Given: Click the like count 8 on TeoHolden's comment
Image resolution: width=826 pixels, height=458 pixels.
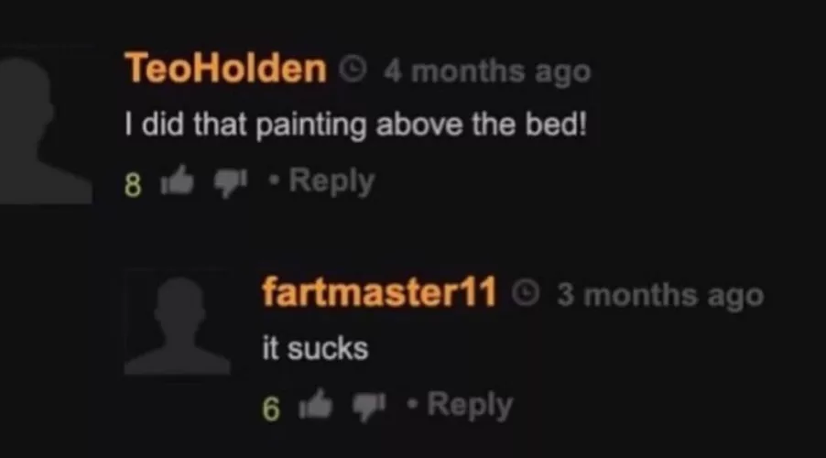Looking at the screenshot, I should click(134, 185).
